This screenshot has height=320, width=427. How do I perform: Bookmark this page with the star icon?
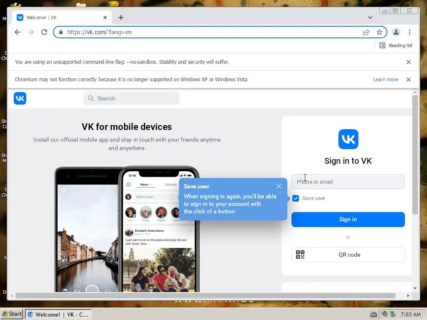click(x=379, y=32)
